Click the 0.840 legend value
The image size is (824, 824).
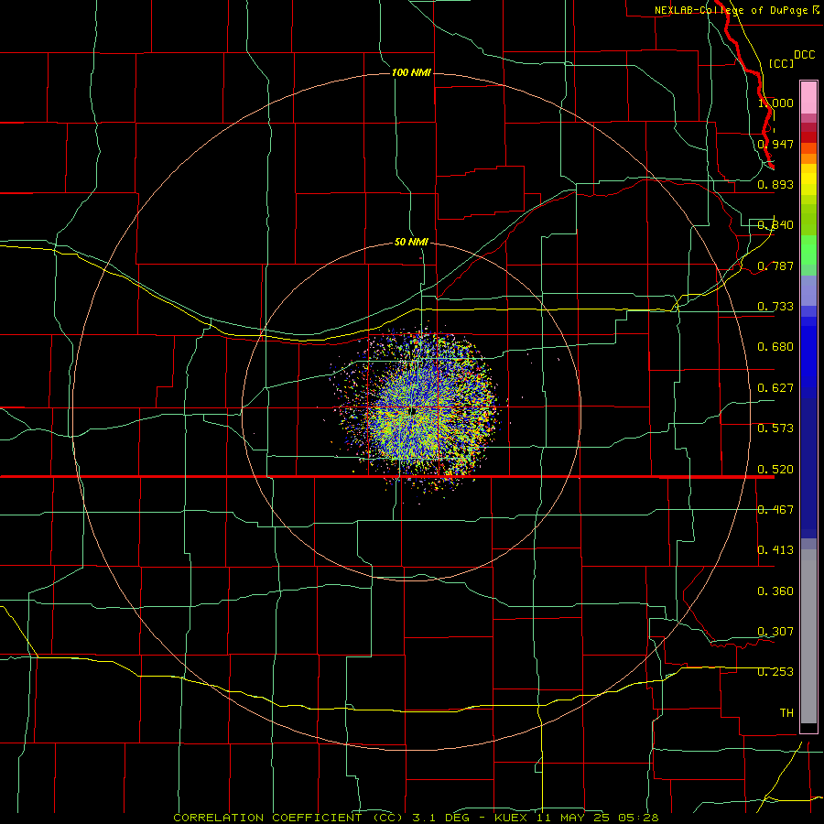click(775, 225)
